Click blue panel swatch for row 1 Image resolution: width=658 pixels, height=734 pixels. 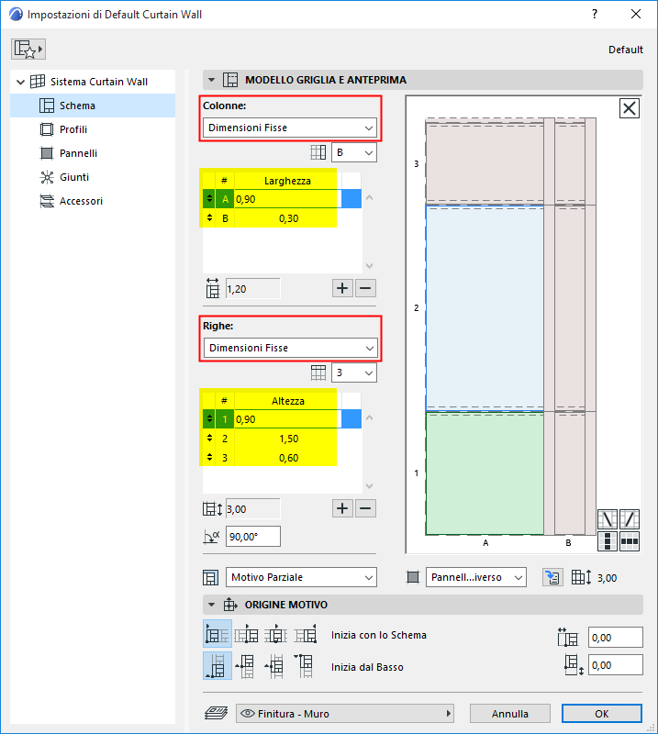[x=351, y=419]
